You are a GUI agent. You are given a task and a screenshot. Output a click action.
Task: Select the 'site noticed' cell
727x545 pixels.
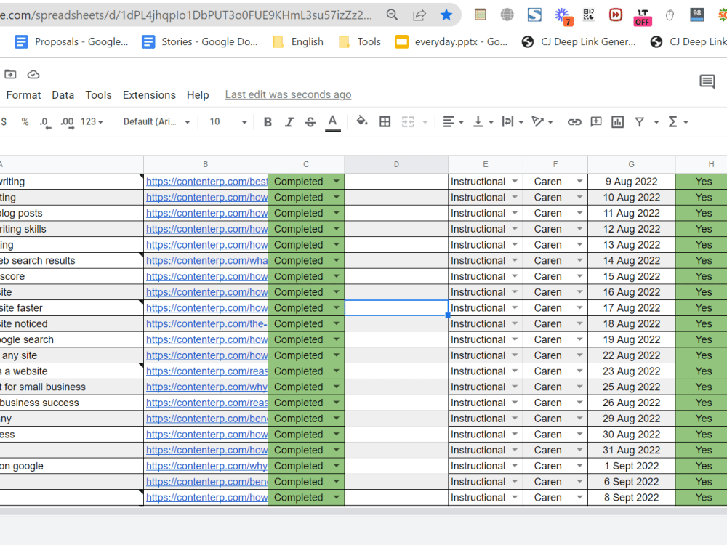[x=71, y=323]
